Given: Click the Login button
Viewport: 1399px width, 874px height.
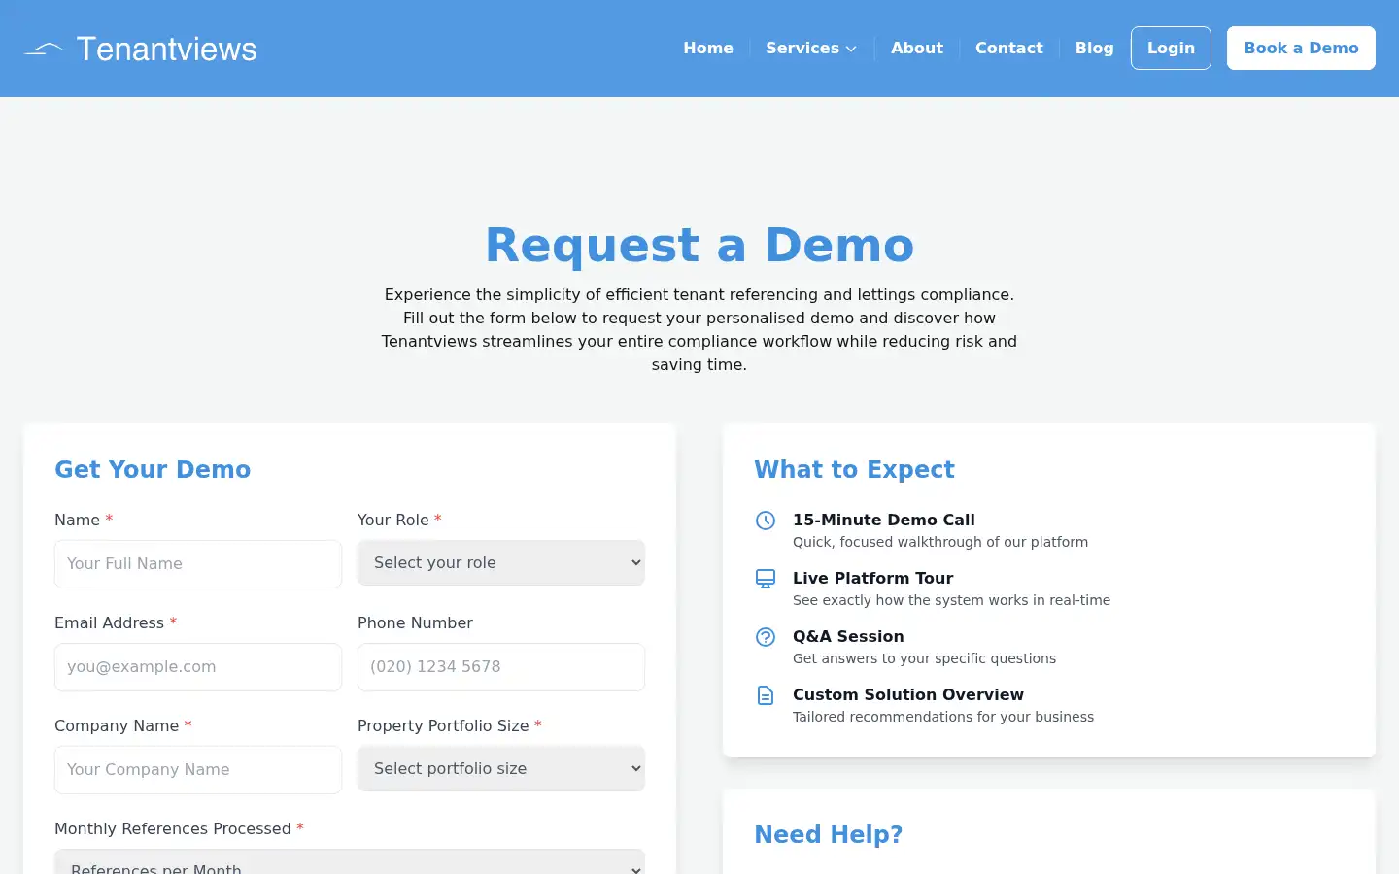Looking at the screenshot, I should pyautogui.click(x=1171, y=49).
